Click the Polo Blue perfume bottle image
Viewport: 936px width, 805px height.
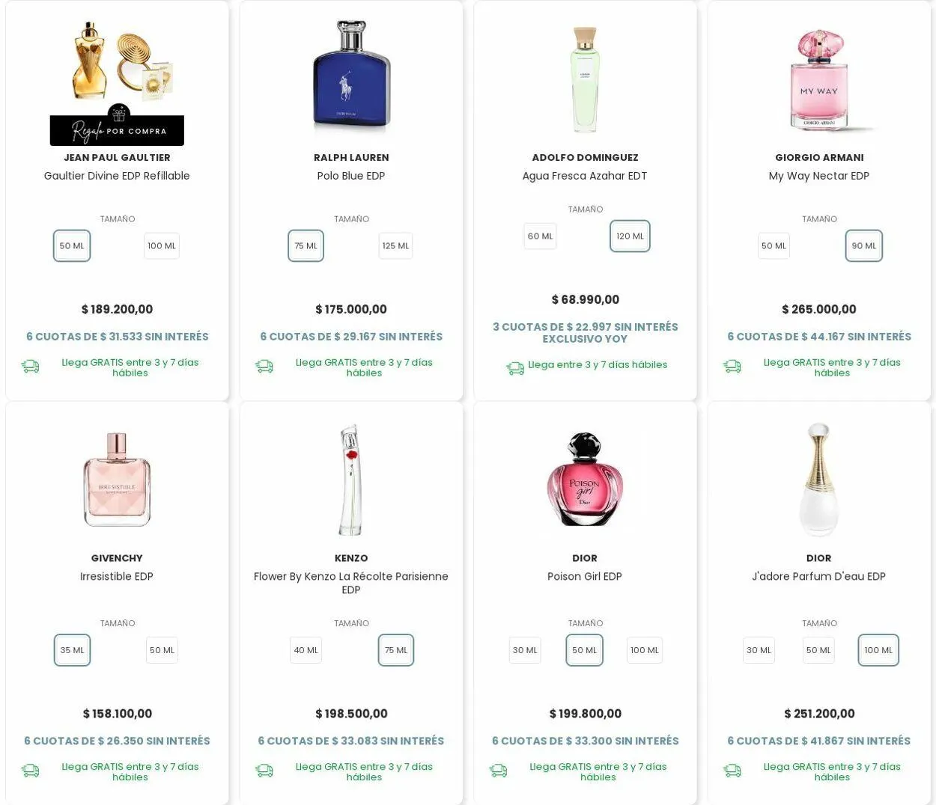click(x=351, y=77)
